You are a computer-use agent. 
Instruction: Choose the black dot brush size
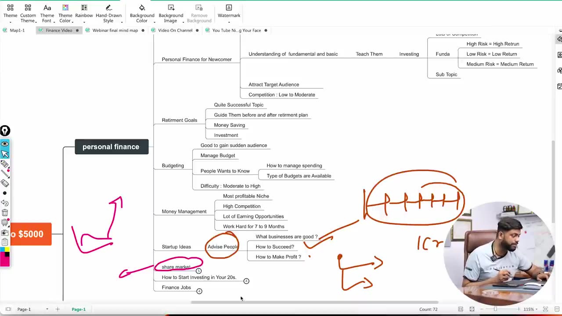click(x=5, y=193)
